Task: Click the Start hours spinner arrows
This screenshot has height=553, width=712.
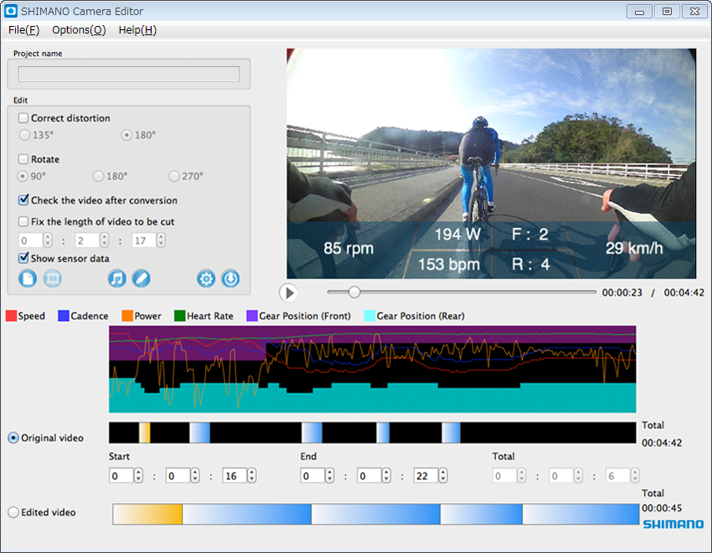Action: (x=138, y=475)
